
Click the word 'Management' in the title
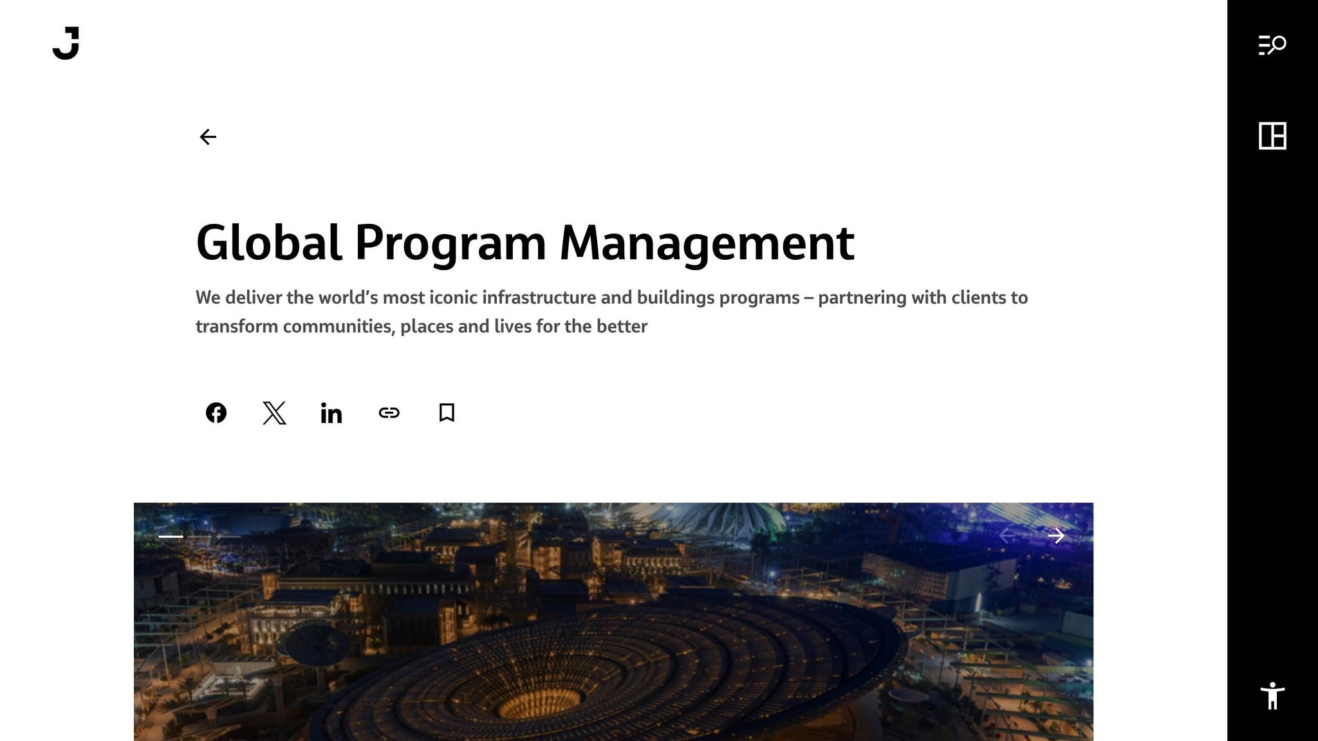(707, 243)
